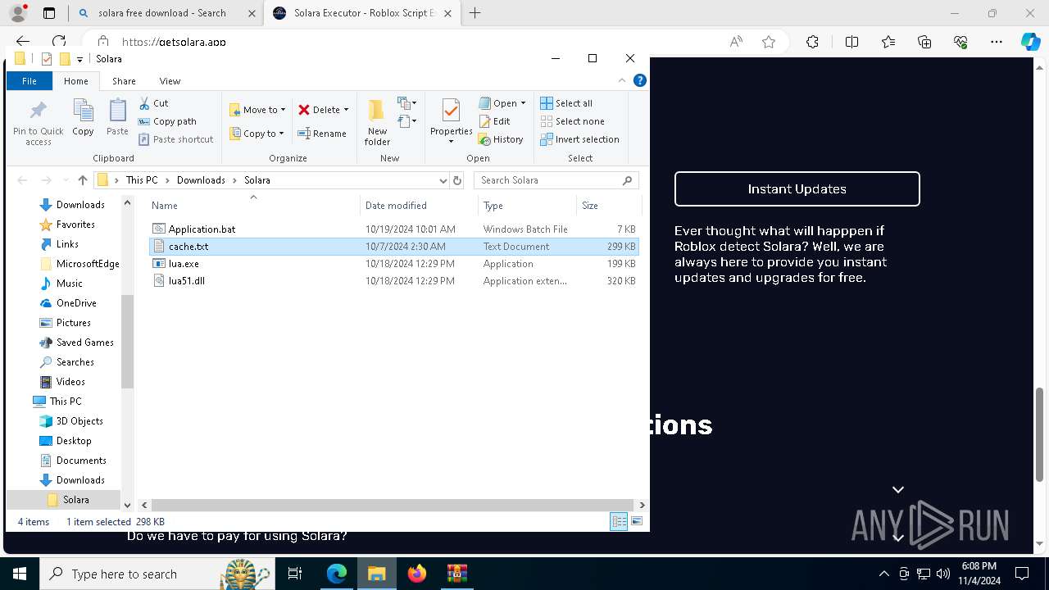
Task: Open Firefox from the taskbar
Action: 417,574
